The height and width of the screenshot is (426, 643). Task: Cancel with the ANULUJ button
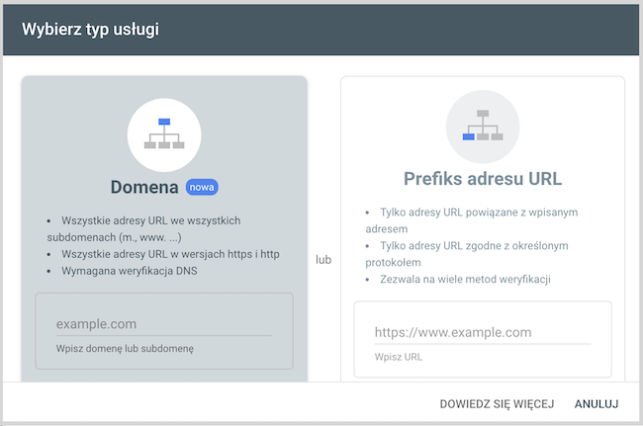(597, 404)
